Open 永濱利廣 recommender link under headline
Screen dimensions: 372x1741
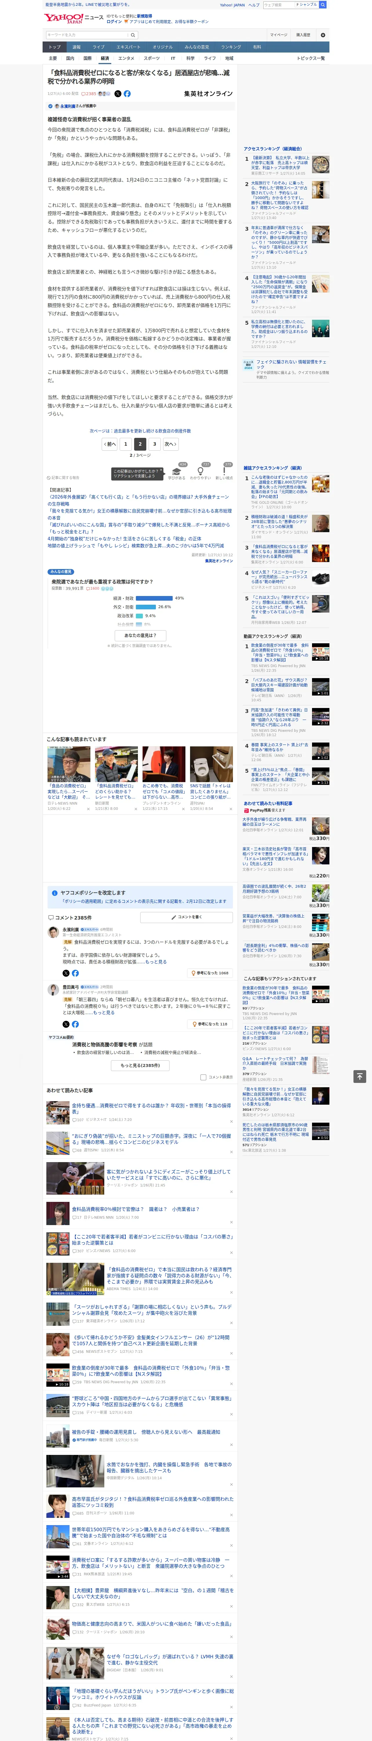pyautogui.click(x=68, y=106)
